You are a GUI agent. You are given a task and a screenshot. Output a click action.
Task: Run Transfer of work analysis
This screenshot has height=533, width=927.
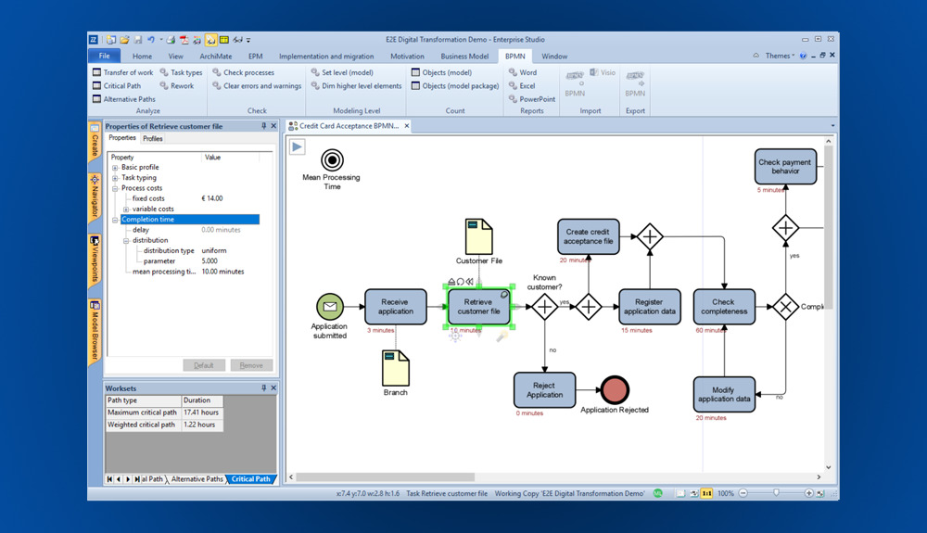tap(123, 72)
